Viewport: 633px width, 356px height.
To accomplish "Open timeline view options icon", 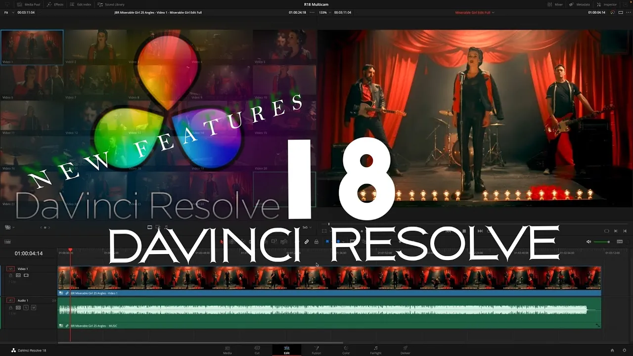I will pyautogui.click(x=7, y=242).
